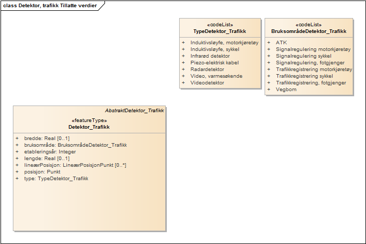Click the plus marker beside etableringsår attribute

(x=17, y=152)
